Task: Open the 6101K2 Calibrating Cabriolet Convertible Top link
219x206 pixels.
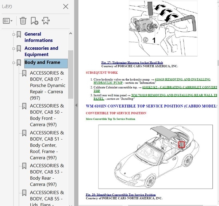Action: 155,89
